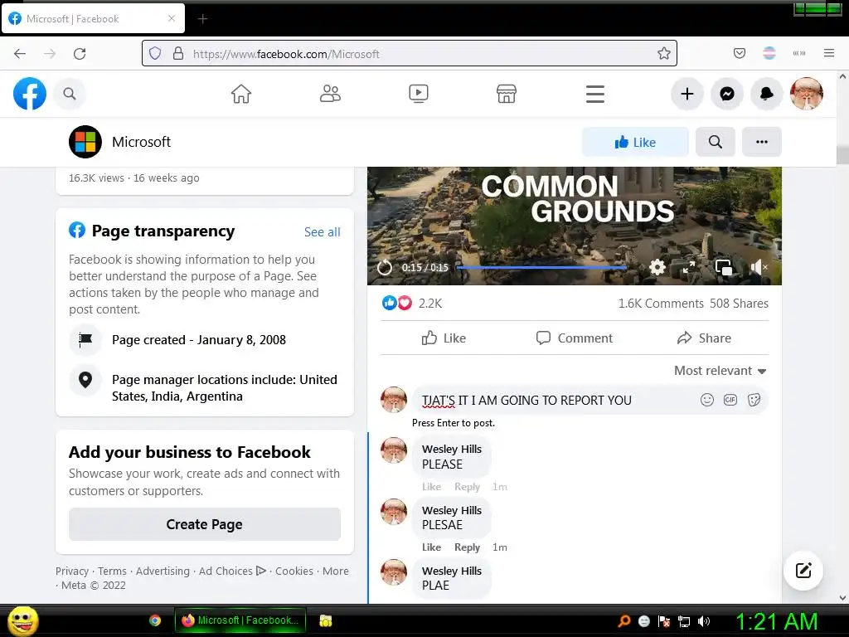The height and width of the screenshot is (637, 849).
Task: Reload the current page
Action: click(80, 54)
